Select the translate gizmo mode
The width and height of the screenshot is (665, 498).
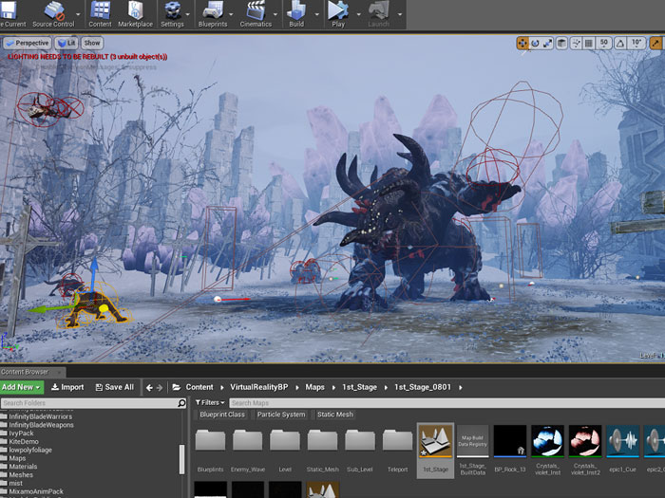tap(522, 43)
